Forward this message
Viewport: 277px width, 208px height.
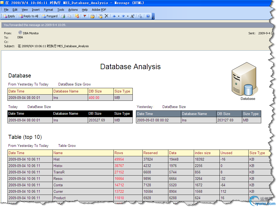(50, 16)
